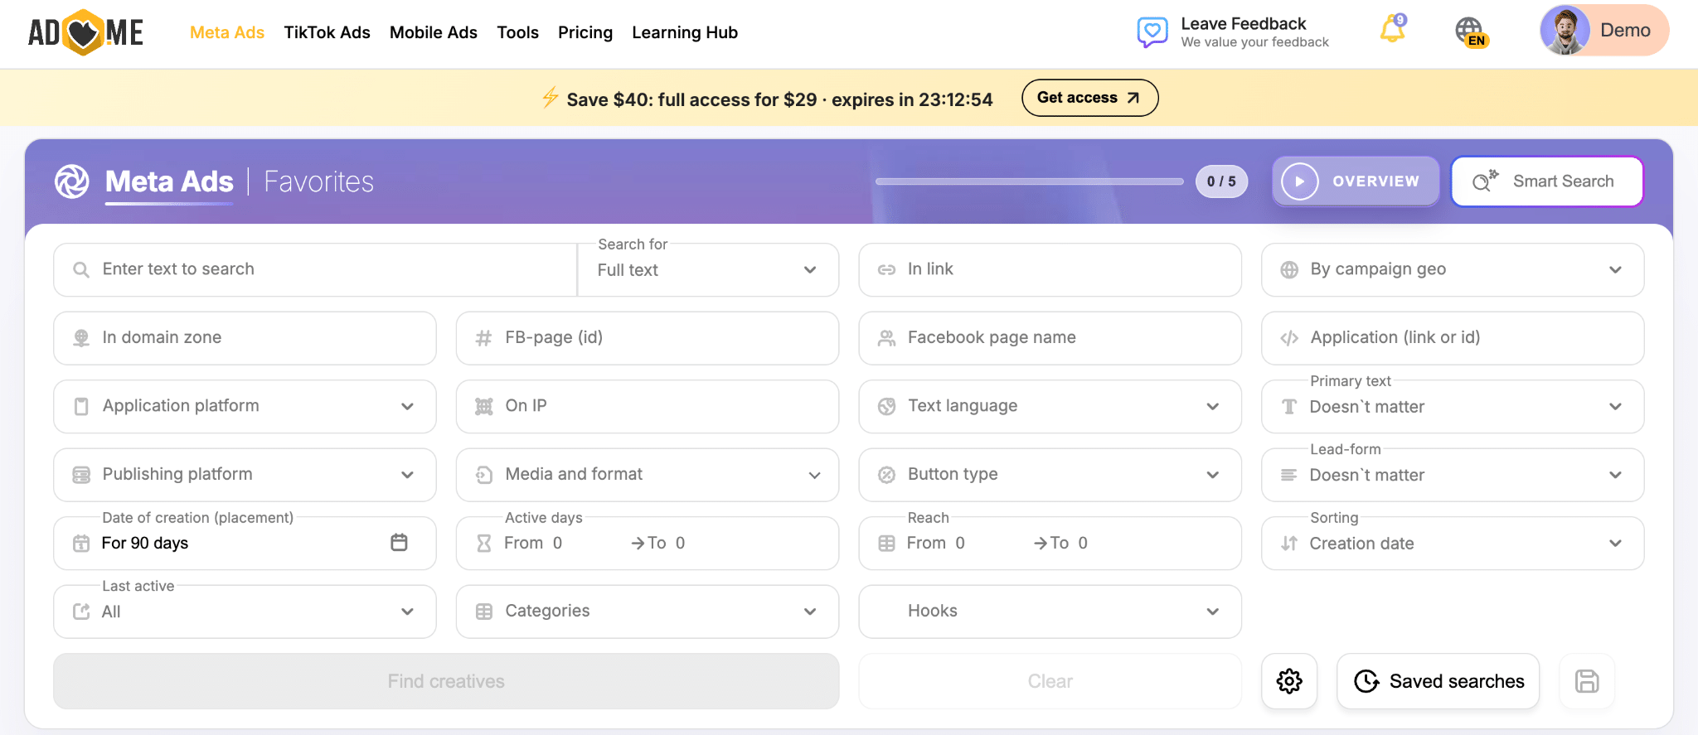Viewport: 1698px width, 735px height.
Task: Focus the In domain zone field
Action: click(245, 338)
